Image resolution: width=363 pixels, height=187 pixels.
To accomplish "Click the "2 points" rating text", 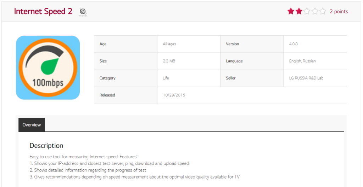I will coord(339,12).
